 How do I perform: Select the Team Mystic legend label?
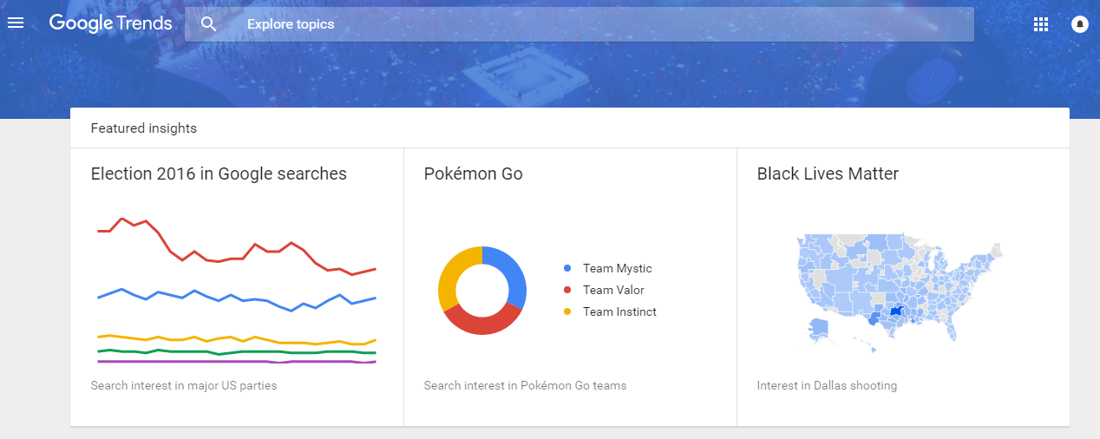tap(617, 269)
